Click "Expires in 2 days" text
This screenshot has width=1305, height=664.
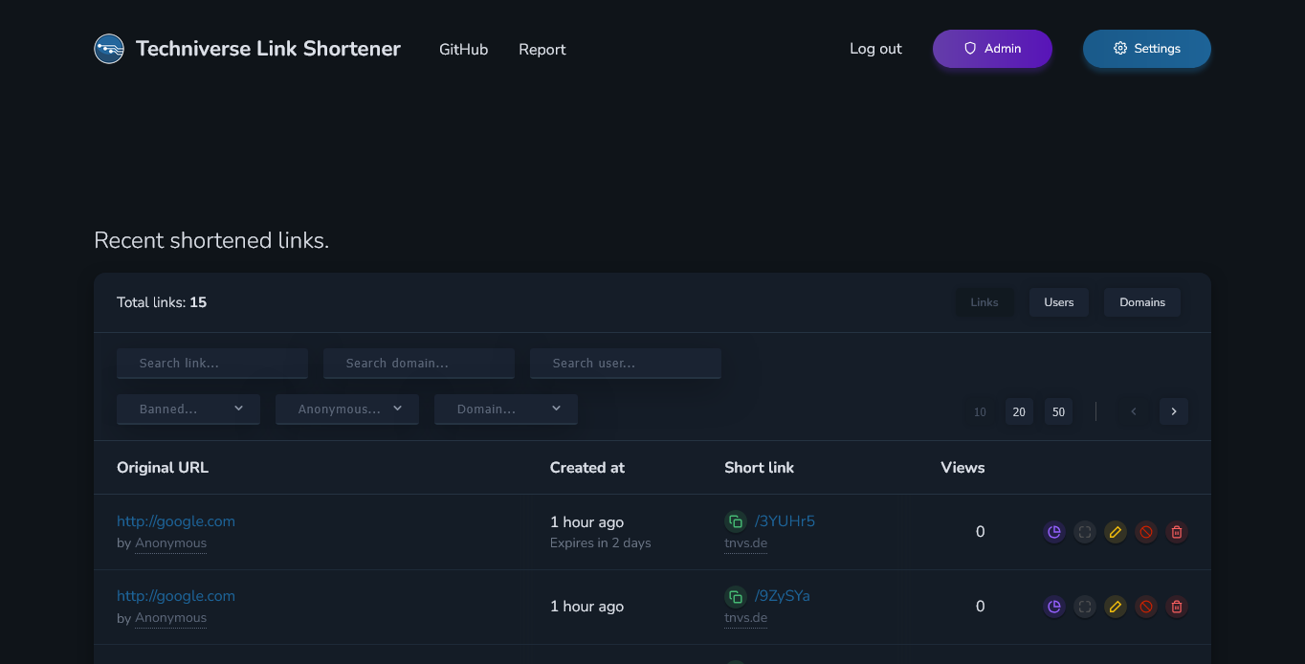[x=601, y=543]
